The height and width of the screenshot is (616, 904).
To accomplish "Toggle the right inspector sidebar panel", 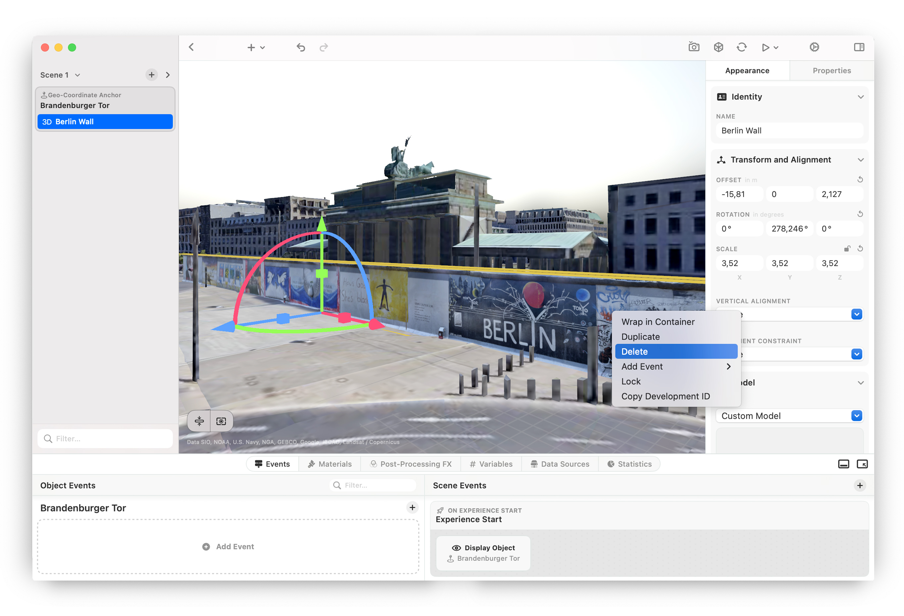I will [859, 47].
